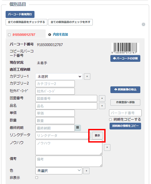Click the plus button next to カテゴリー1
Screen dimensions: 151x184
87,76
